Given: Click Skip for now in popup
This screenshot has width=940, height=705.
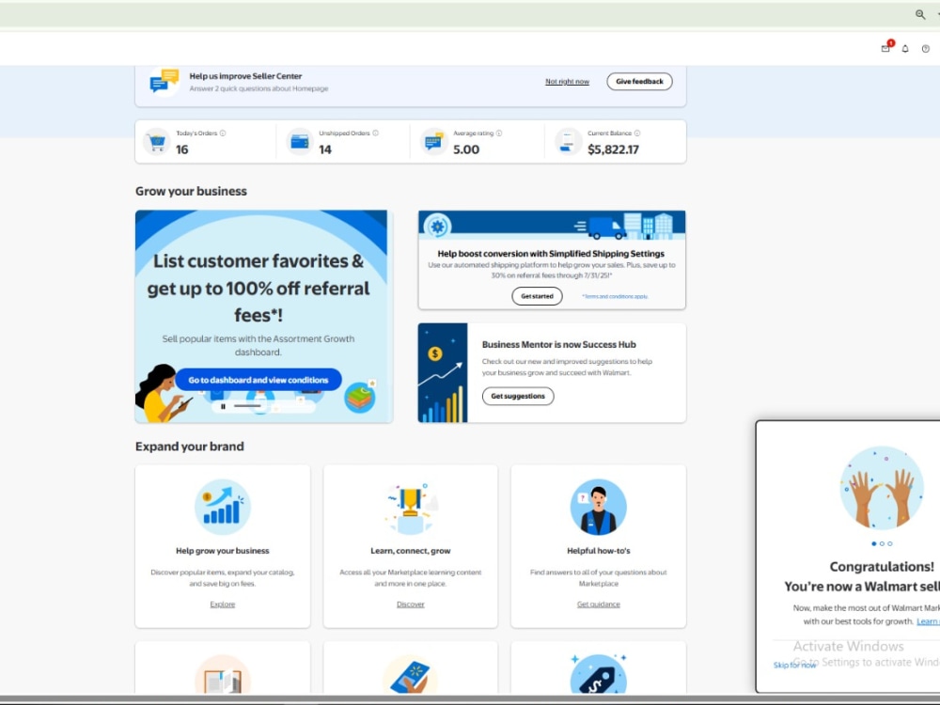Looking at the screenshot, I should [x=794, y=665].
